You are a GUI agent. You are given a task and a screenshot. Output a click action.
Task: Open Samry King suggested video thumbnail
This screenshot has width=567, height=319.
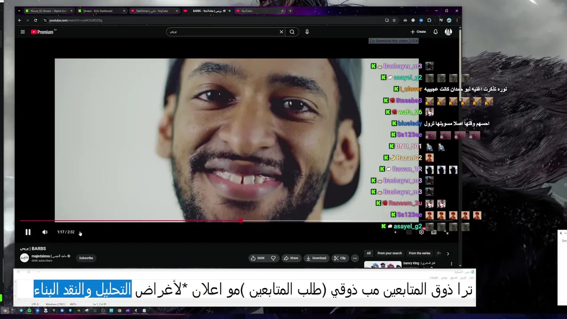point(383,265)
